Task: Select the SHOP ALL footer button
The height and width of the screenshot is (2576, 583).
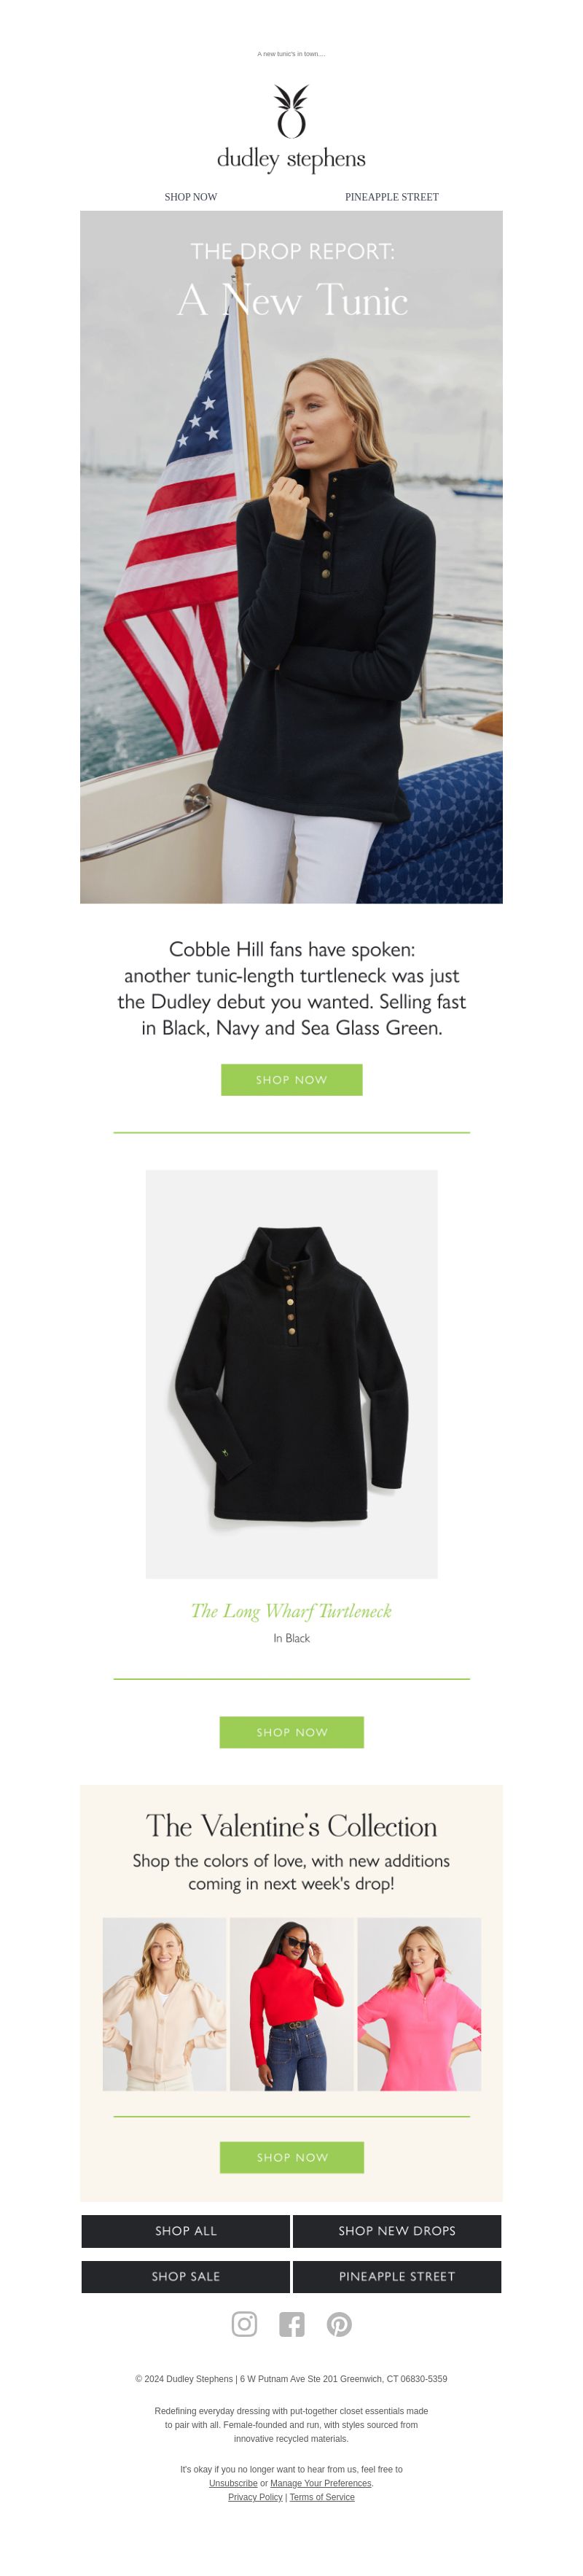Action: click(x=186, y=2231)
